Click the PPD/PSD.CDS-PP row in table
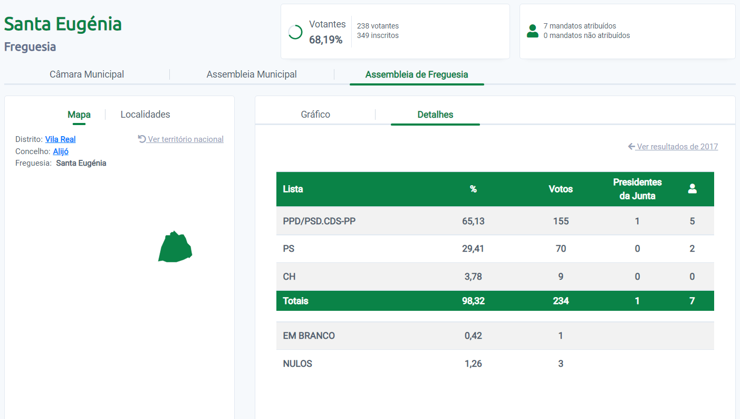Image resolution: width=740 pixels, height=419 pixels. pyautogui.click(x=319, y=221)
